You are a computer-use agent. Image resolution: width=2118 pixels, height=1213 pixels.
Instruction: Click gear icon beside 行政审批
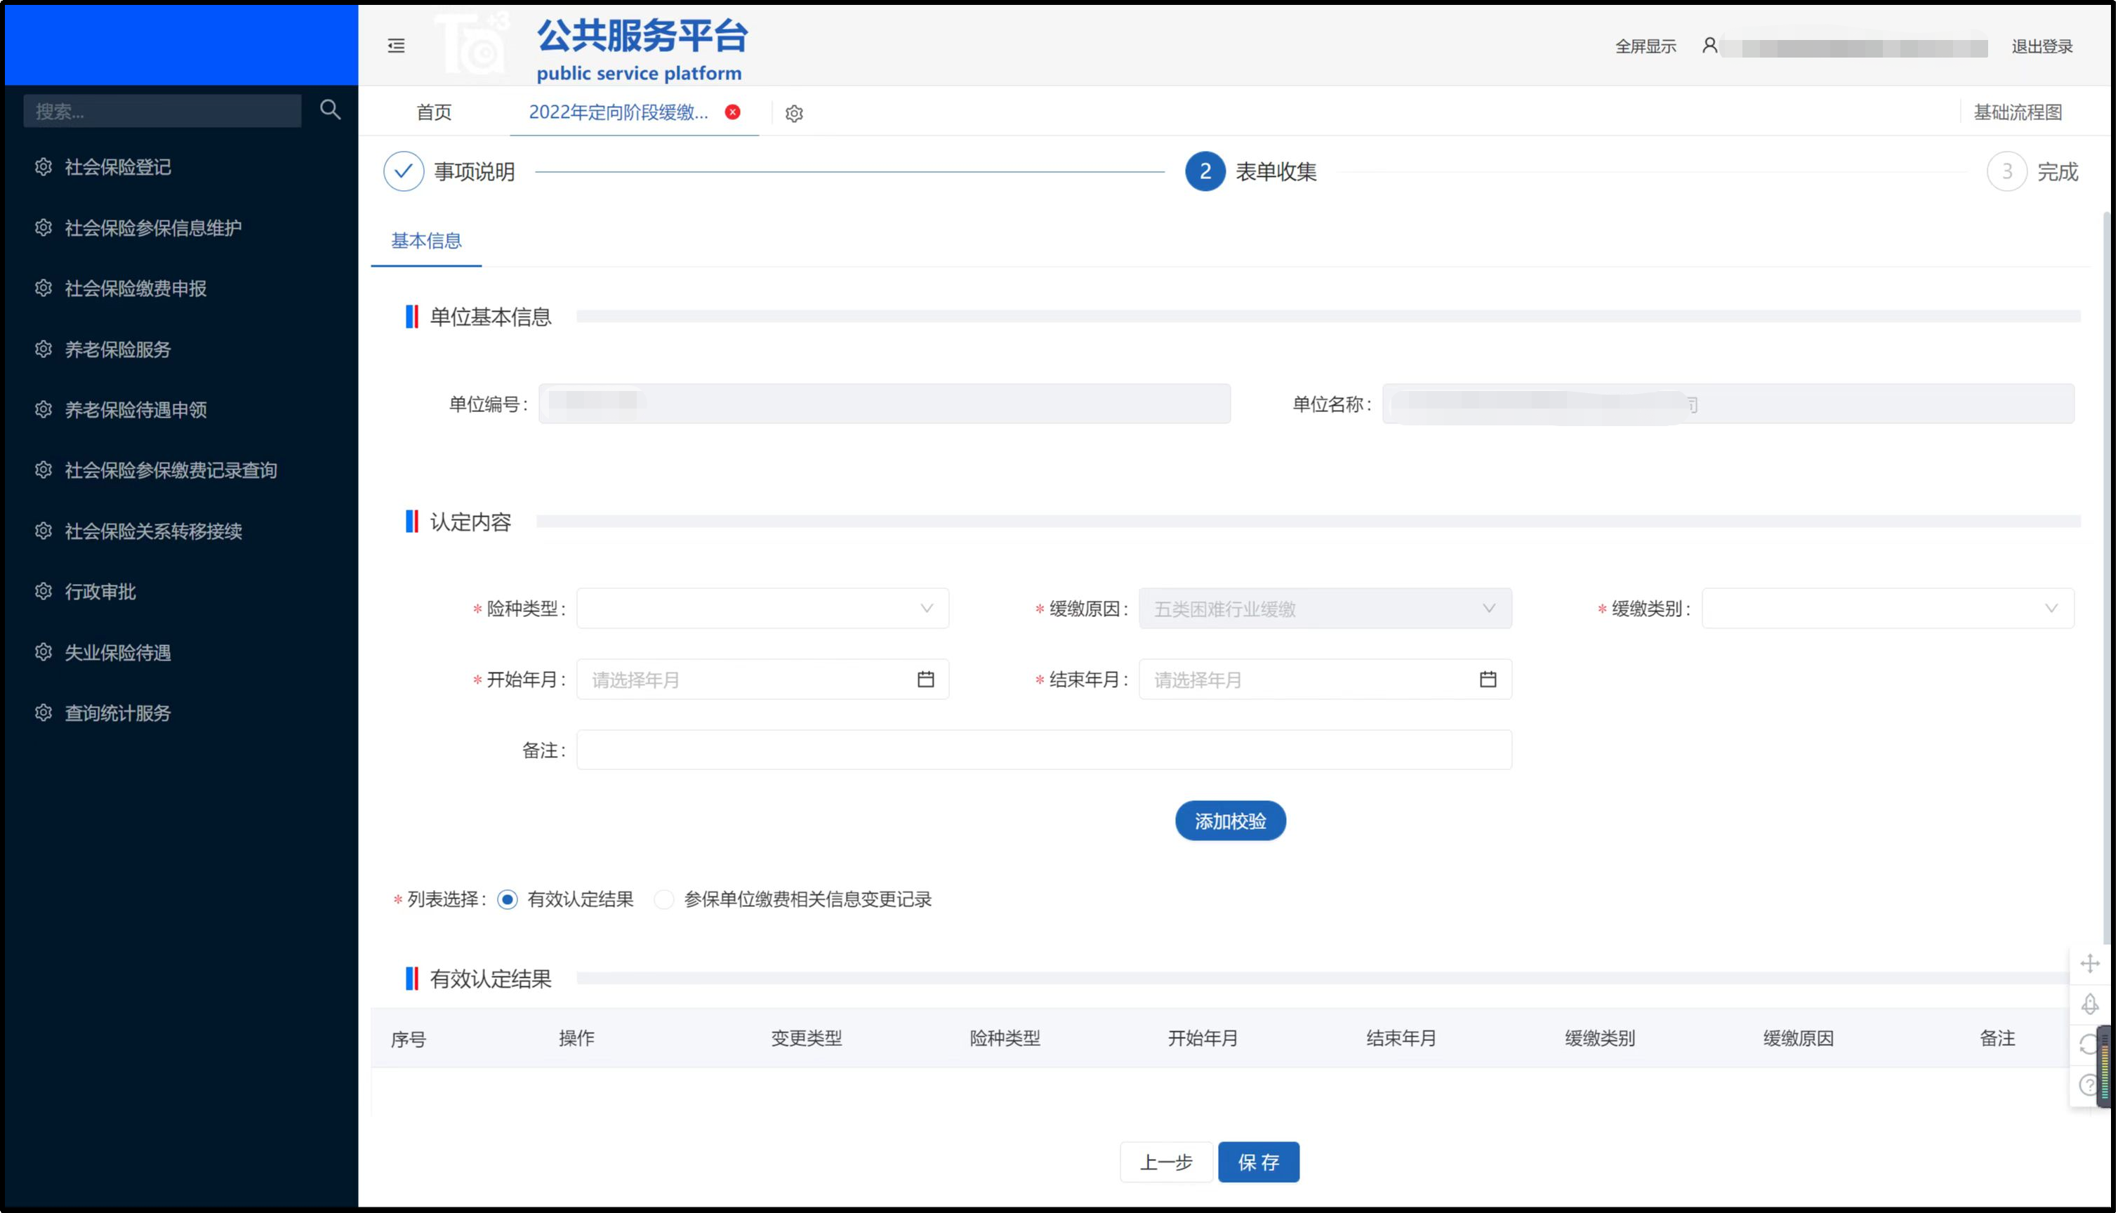[44, 592]
